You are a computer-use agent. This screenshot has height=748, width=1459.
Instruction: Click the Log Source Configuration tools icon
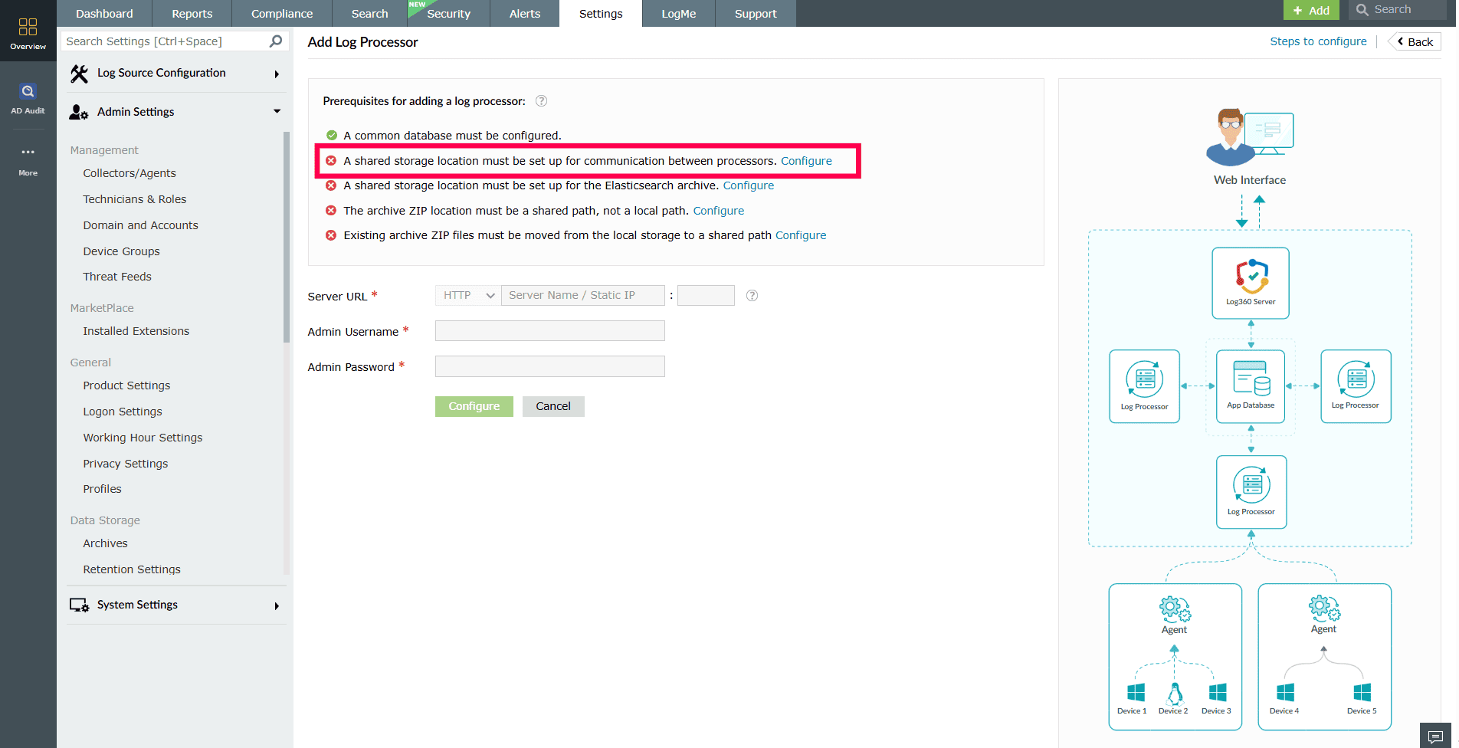(79, 74)
